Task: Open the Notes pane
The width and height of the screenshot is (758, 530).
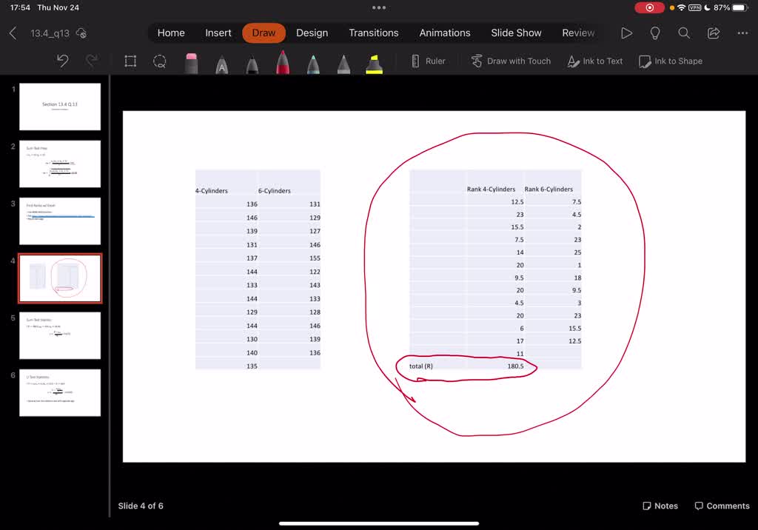Action: 660,506
